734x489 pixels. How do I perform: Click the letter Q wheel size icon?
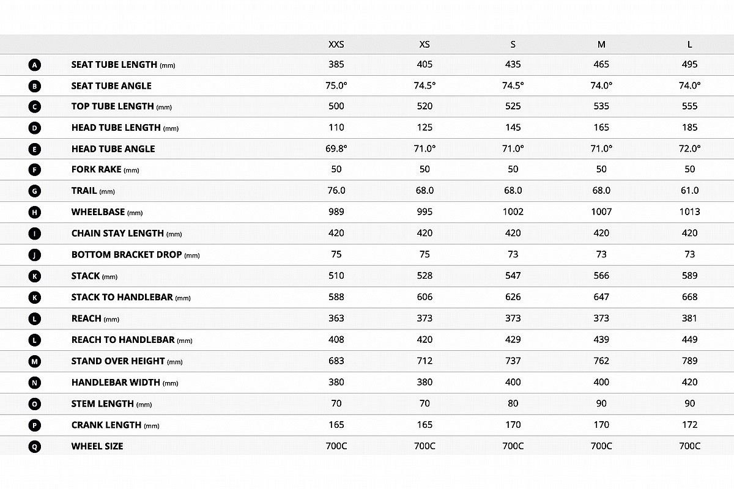click(35, 446)
